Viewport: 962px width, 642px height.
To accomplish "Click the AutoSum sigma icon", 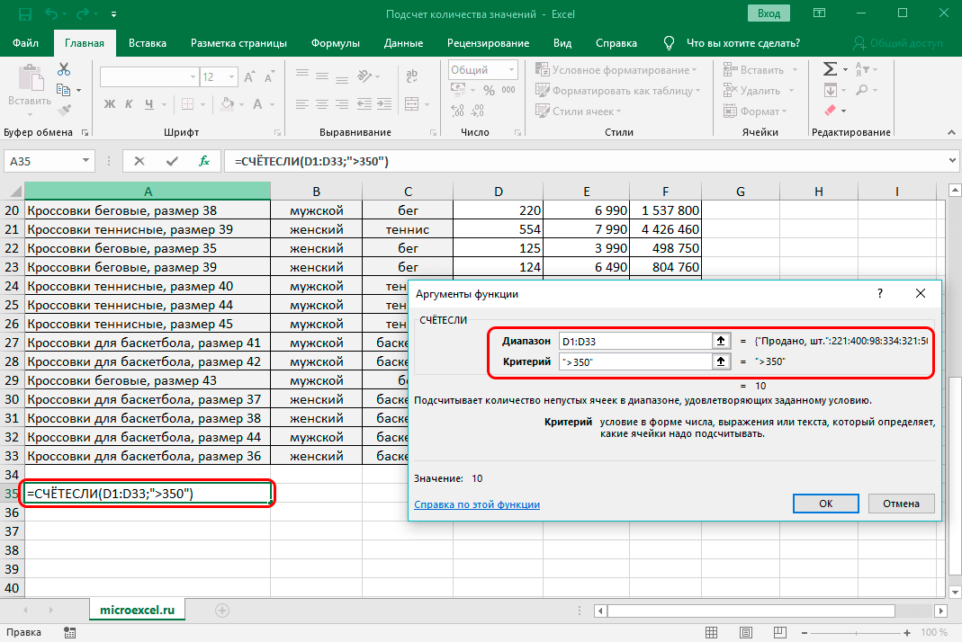I will click(830, 69).
